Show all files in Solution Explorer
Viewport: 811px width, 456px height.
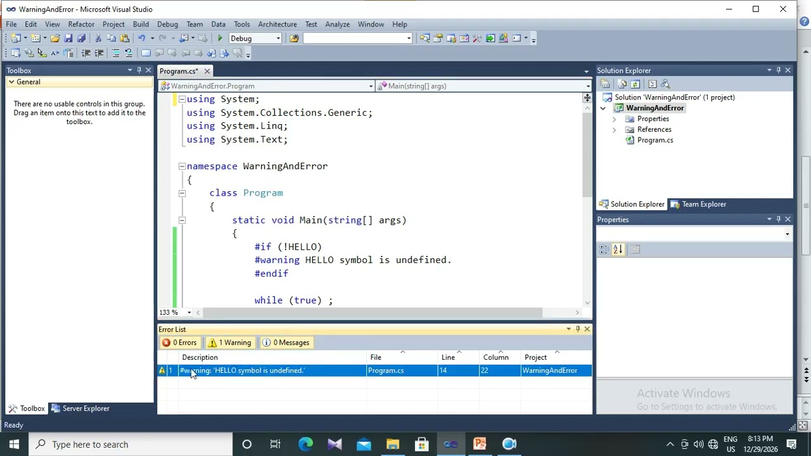coord(622,84)
